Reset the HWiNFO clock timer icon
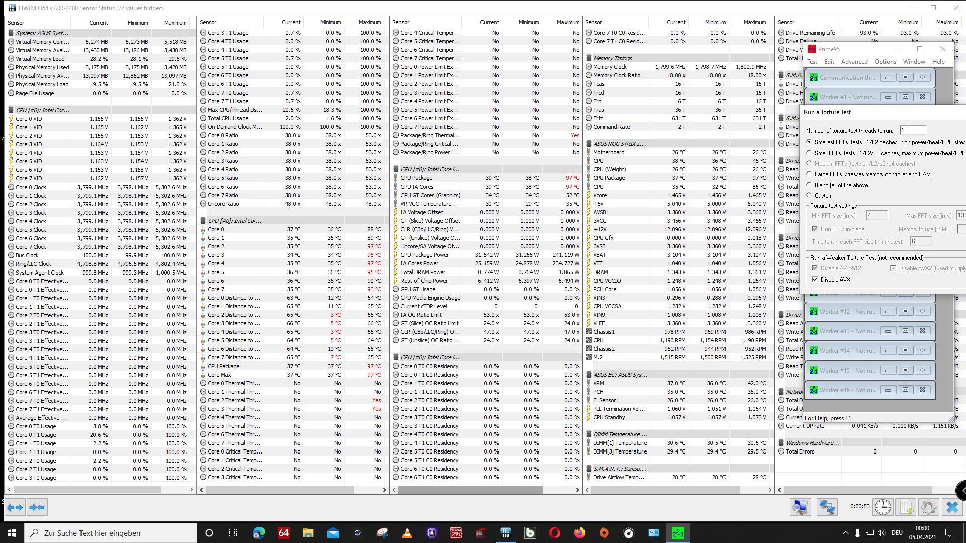Image resolution: width=966 pixels, height=543 pixels. click(x=882, y=507)
